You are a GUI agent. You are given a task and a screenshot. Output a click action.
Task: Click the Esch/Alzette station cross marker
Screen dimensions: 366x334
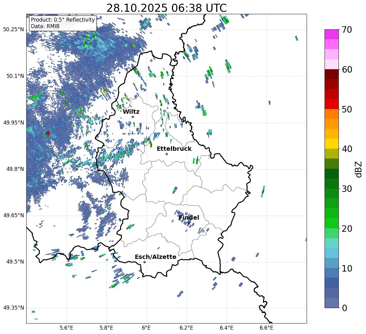pyautogui.click(x=144, y=262)
